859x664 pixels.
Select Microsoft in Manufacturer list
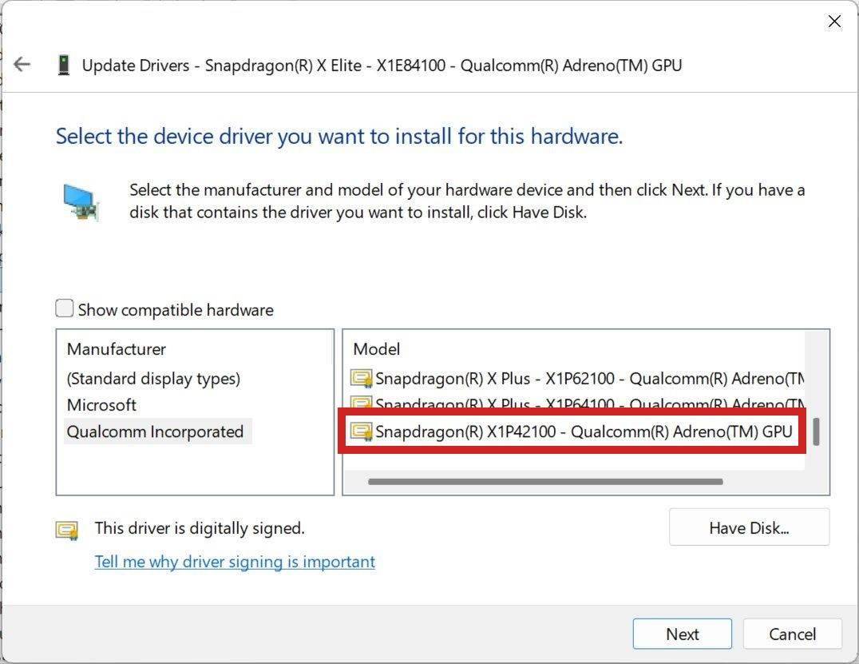coord(101,405)
